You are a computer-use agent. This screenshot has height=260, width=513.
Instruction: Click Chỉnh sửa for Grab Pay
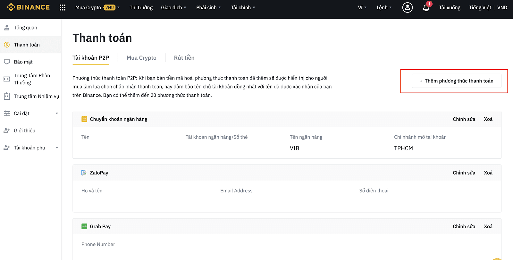pyautogui.click(x=464, y=226)
